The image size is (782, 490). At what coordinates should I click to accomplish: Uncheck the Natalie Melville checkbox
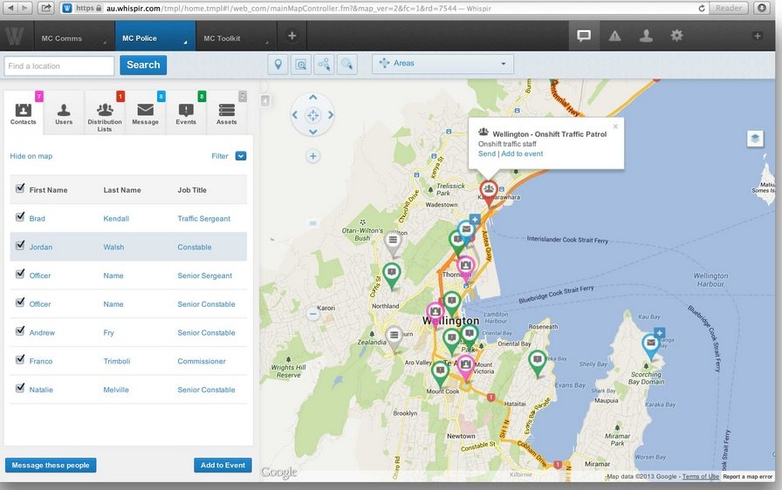pyautogui.click(x=20, y=387)
